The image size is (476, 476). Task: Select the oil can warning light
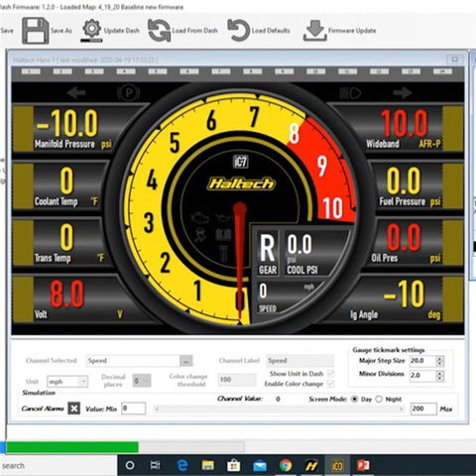point(225,218)
